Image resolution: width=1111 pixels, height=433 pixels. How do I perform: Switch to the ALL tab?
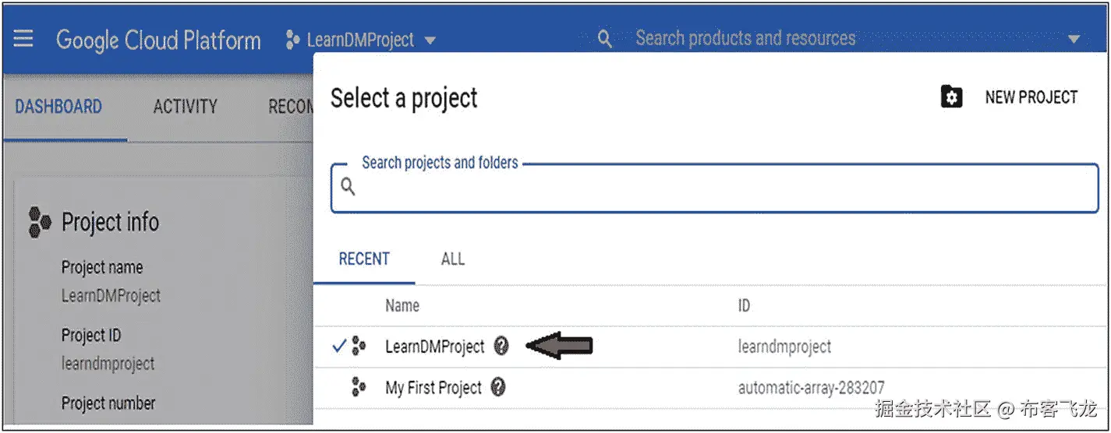pyautogui.click(x=453, y=259)
